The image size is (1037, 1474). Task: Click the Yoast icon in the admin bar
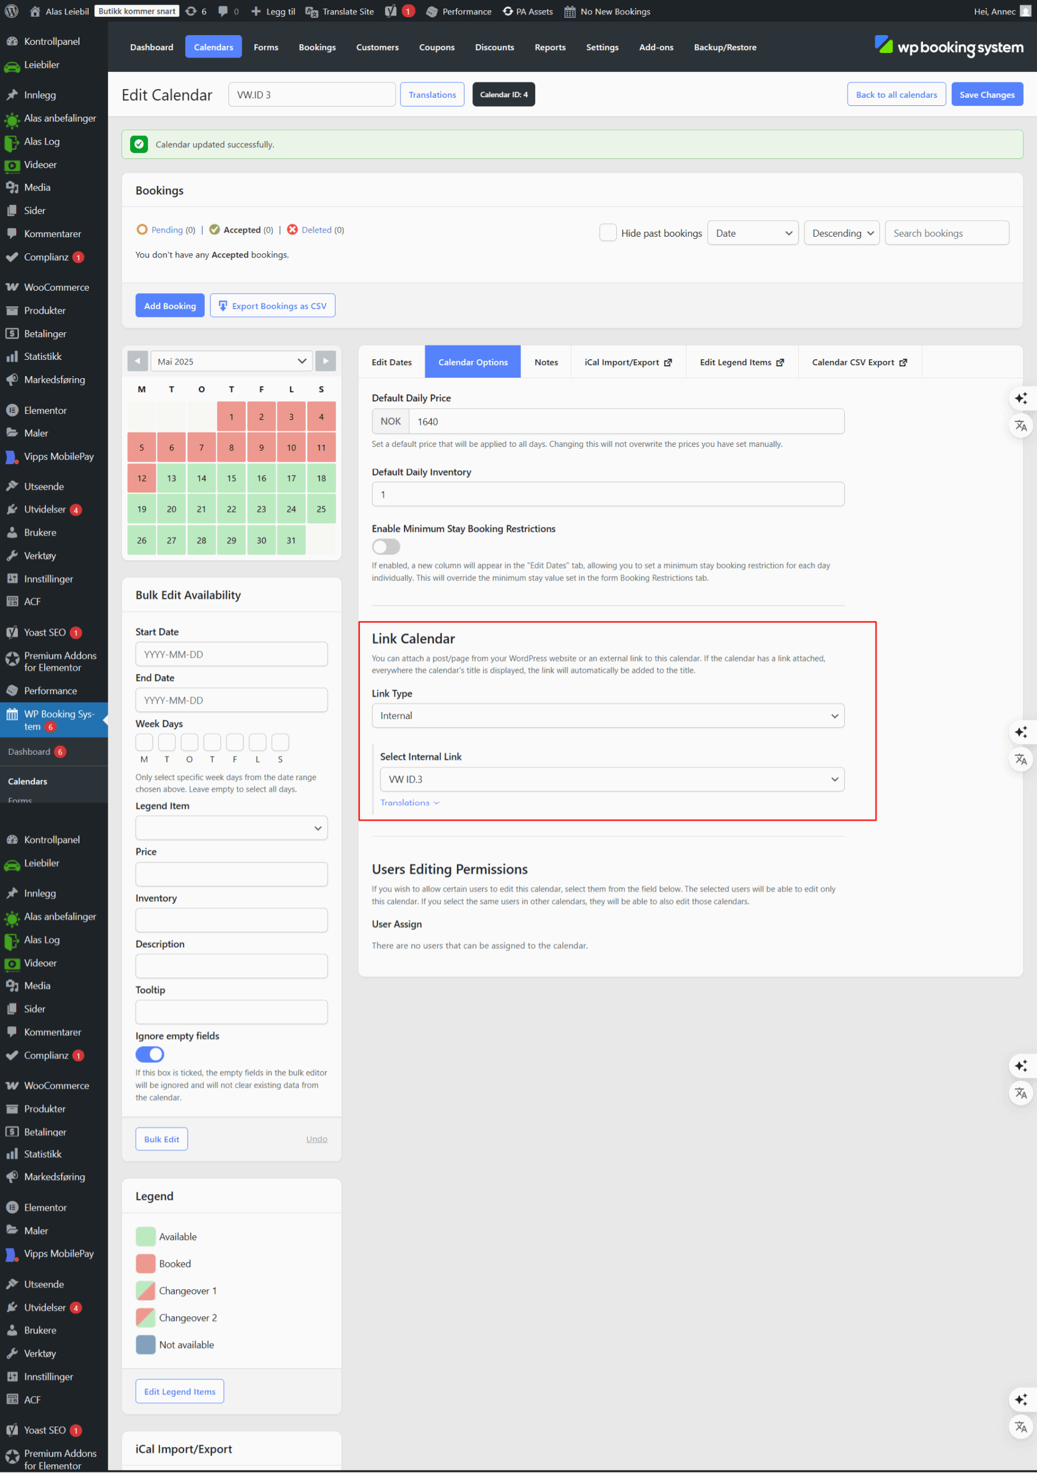click(391, 12)
